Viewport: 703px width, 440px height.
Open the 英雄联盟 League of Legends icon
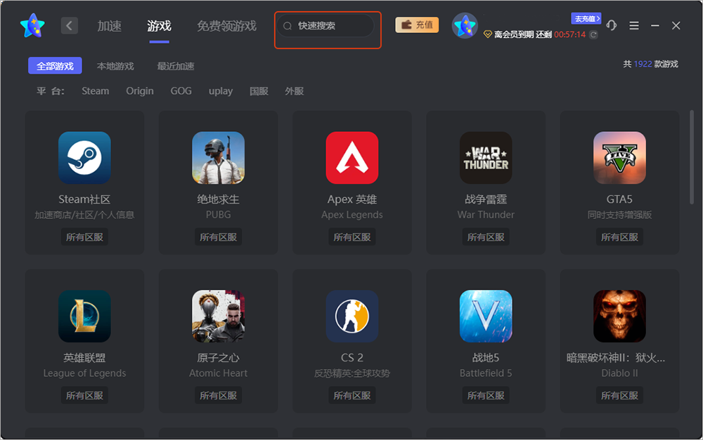pyautogui.click(x=84, y=316)
